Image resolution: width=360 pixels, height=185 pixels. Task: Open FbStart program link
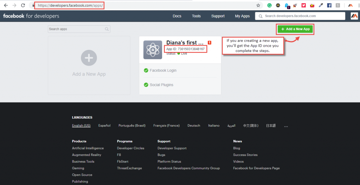pyautogui.click(x=123, y=161)
